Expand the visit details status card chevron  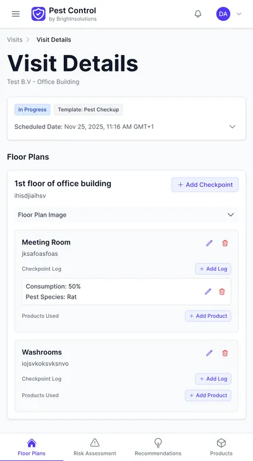click(x=232, y=127)
